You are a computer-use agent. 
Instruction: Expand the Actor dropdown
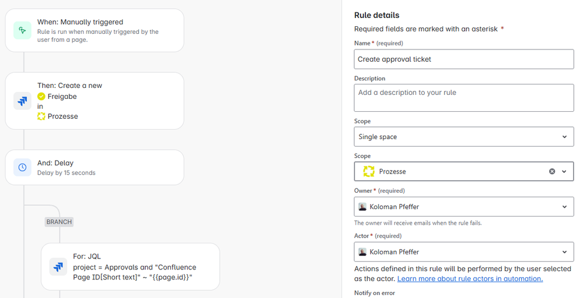[564, 252]
